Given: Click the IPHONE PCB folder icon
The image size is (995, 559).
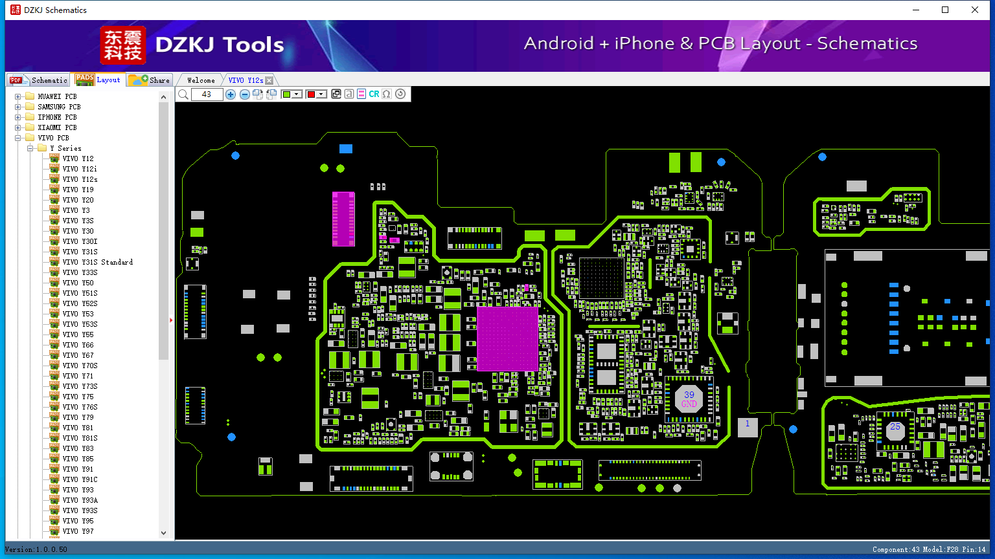Looking at the screenshot, I should (x=29, y=117).
